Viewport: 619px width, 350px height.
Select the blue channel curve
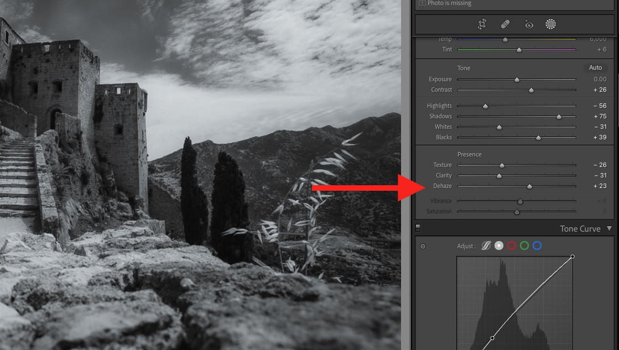click(x=537, y=246)
